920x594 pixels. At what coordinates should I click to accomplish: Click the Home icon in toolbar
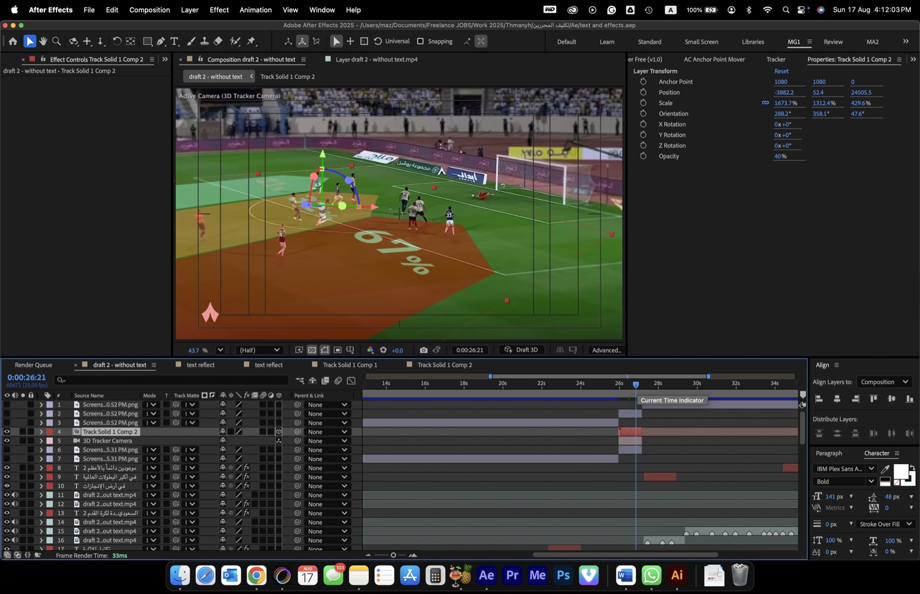(13, 41)
